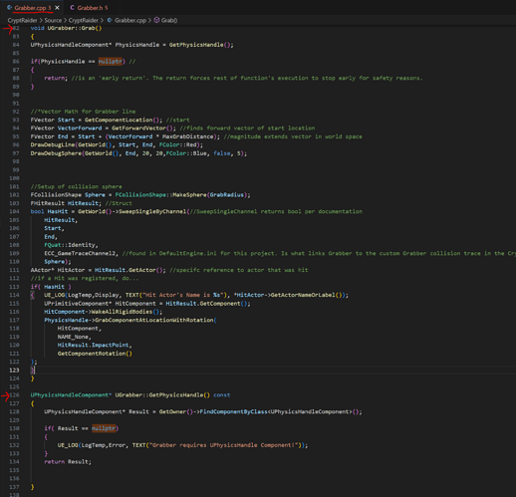Click DrawDebugSphere function call
Image resolution: width=516 pixels, height=497 pixels.
[56, 153]
